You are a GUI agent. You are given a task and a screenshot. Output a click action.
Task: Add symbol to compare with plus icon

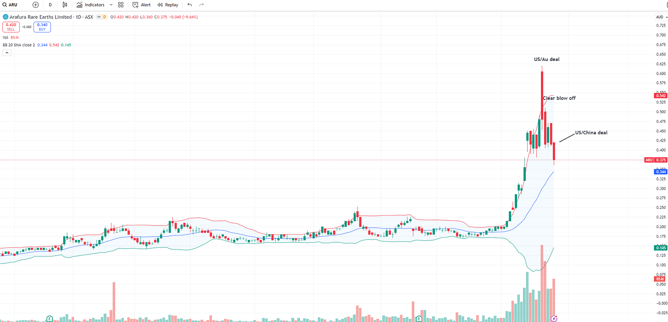(36, 5)
